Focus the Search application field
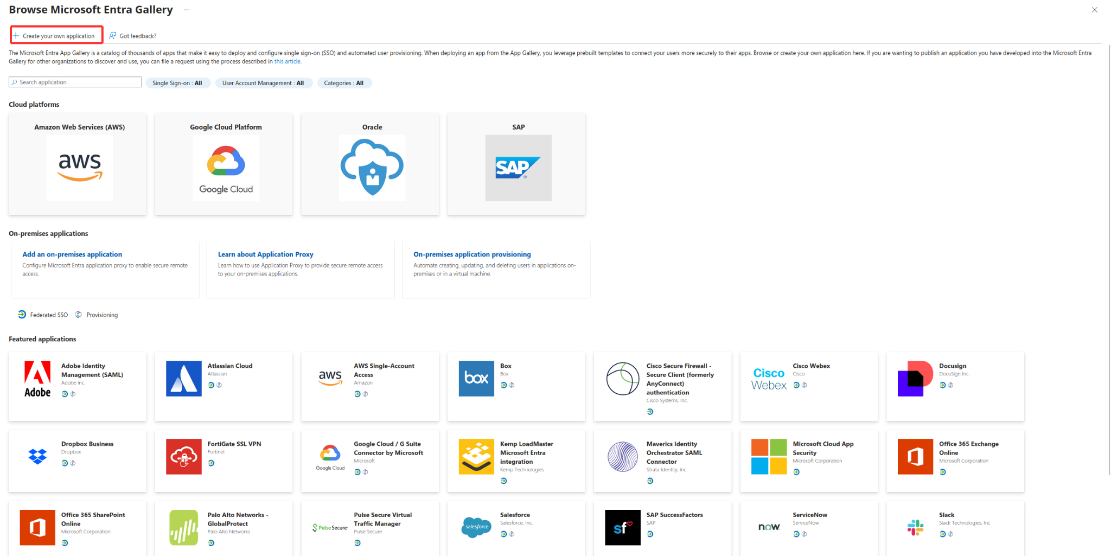This screenshot has height=556, width=1111. pos(76,82)
